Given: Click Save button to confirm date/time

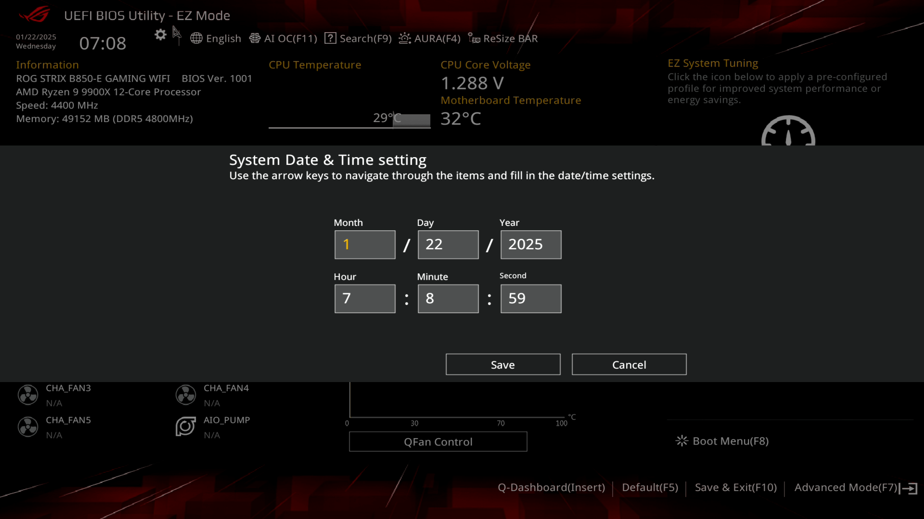Looking at the screenshot, I should (502, 364).
